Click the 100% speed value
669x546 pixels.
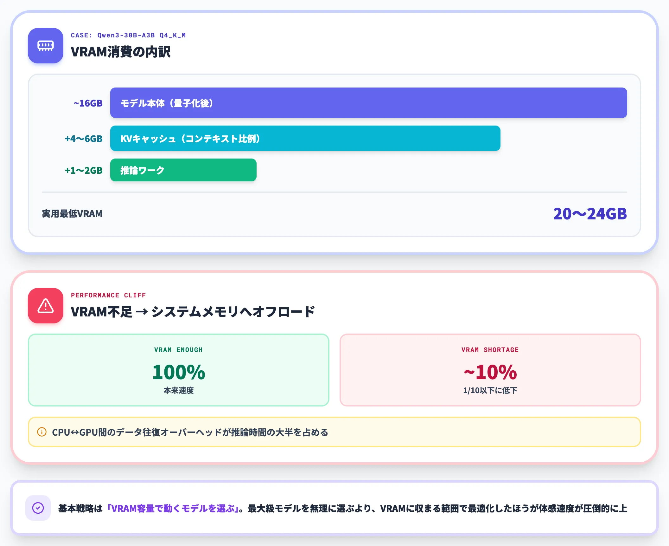coord(179,372)
